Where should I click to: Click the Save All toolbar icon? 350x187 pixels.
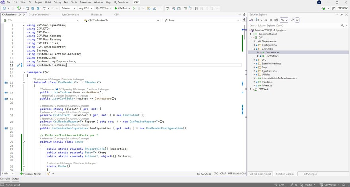(38, 8)
